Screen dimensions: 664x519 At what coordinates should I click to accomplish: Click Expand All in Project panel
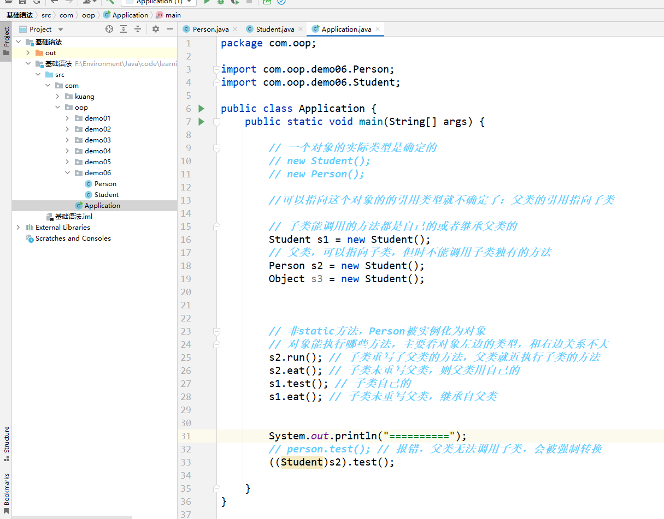[124, 29]
